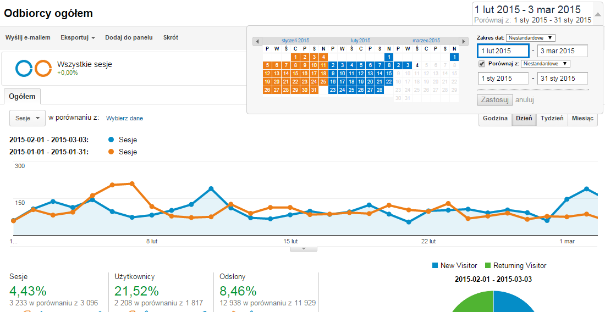Click the Sesje 4,43% metric
605x312 pixels.
(x=28, y=291)
